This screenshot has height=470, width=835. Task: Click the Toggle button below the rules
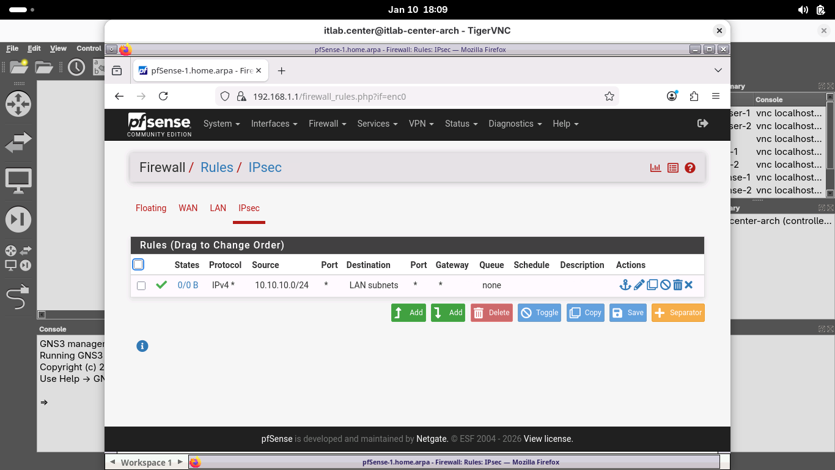(539, 313)
